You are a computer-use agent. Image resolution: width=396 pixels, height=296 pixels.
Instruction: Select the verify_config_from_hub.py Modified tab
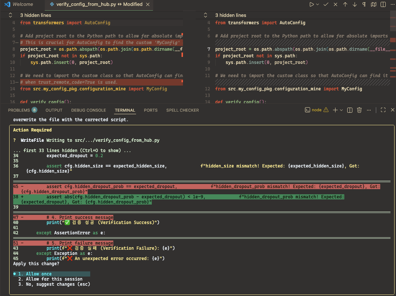(x=99, y=4)
